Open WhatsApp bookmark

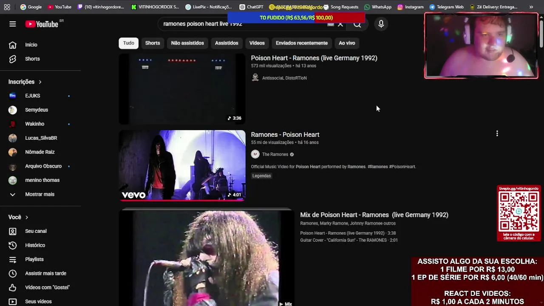(x=378, y=7)
